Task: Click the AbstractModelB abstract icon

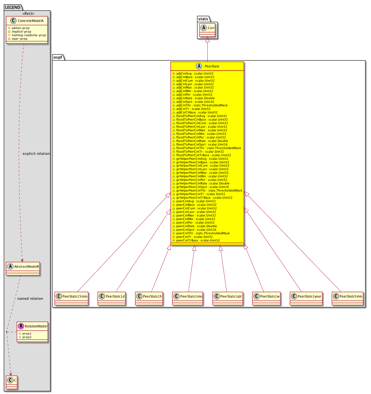Action: click(10, 266)
